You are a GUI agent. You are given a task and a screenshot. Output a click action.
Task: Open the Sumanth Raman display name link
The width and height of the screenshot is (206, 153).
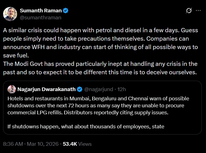click(41, 11)
